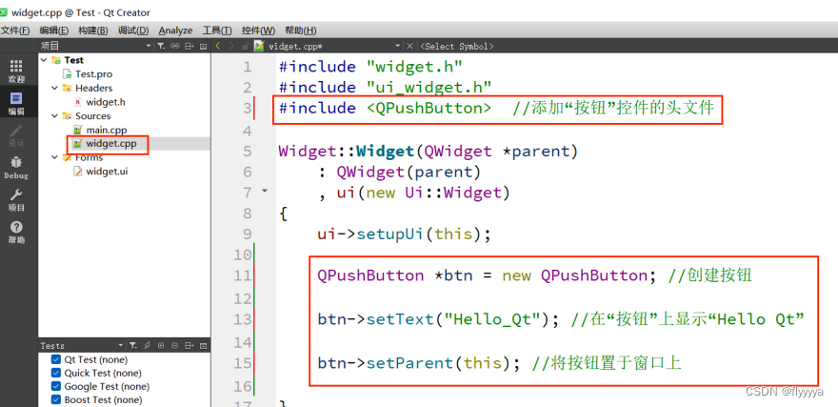The width and height of the screenshot is (838, 407).
Task: Switch to 编辑 (Edit) mode
Action: 16,104
